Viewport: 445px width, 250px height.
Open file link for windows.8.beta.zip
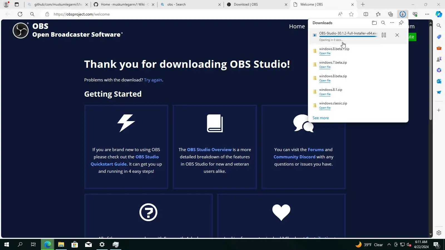(x=325, y=81)
